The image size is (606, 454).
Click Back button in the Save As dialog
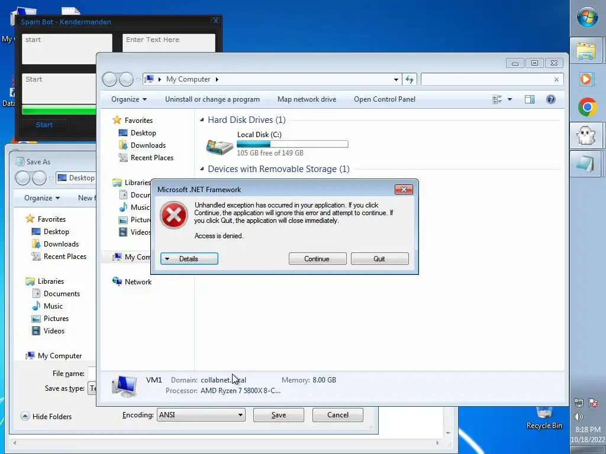(x=23, y=179)
